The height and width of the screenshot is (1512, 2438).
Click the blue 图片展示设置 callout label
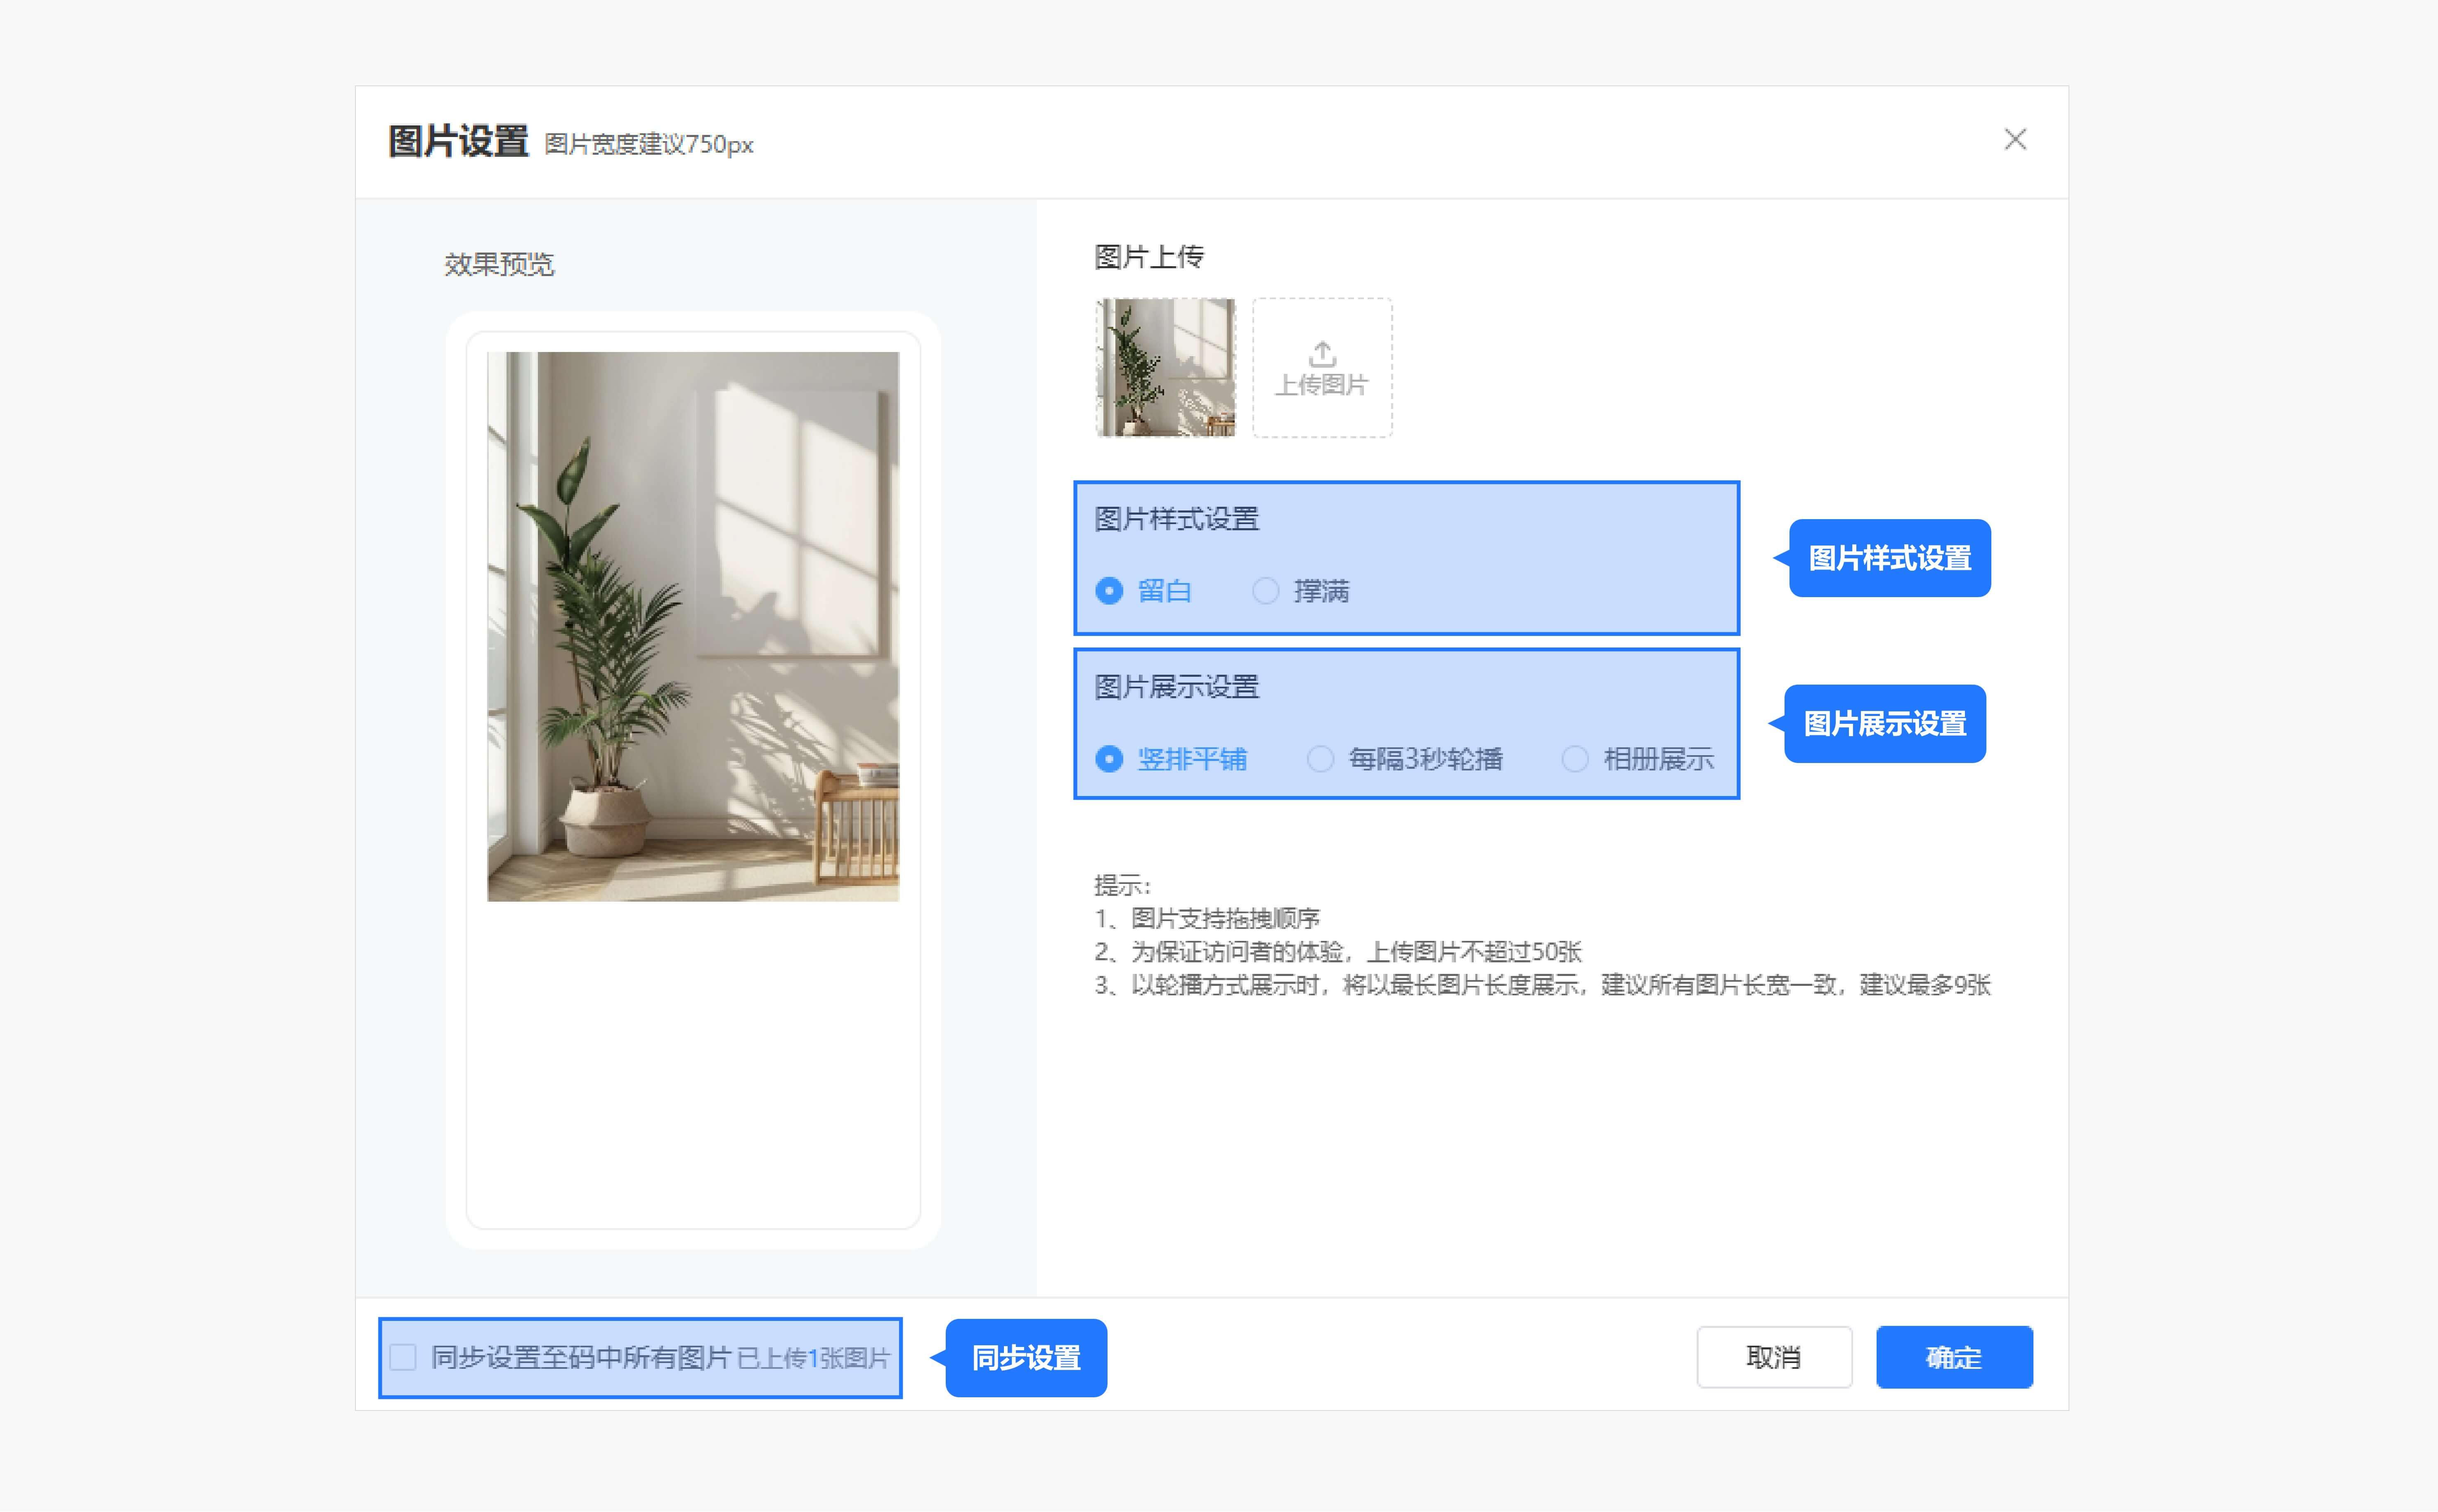point(1885,724)
